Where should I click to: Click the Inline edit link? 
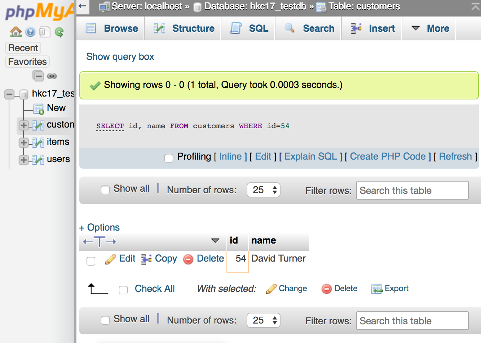pos(230,156)
